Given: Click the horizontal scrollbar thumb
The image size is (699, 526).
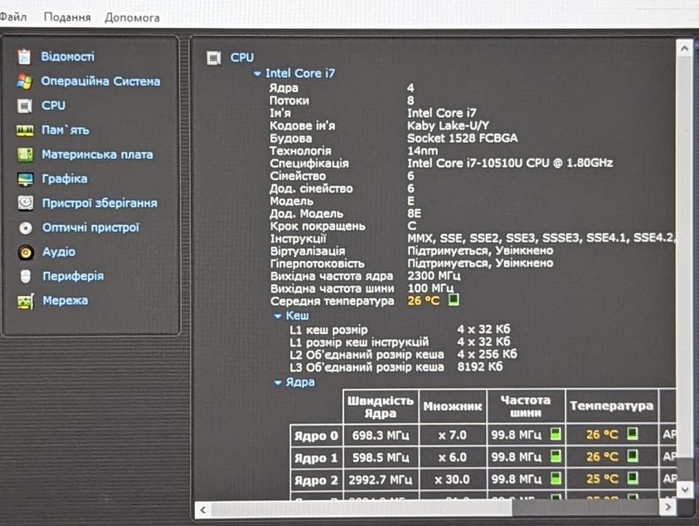Looking at the screenshot, I should pyautogui.click(x=361, y=509).
